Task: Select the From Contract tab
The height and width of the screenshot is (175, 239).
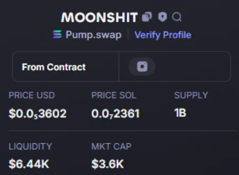Action: tap(53, 67)
